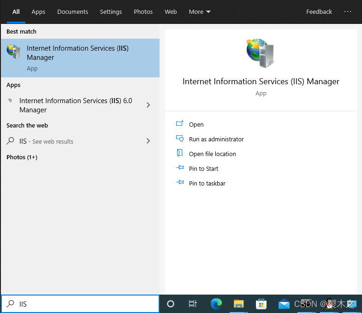This screenshot has width=362, height=313.
Task: Click Open file location
Action: pos(213,154)
